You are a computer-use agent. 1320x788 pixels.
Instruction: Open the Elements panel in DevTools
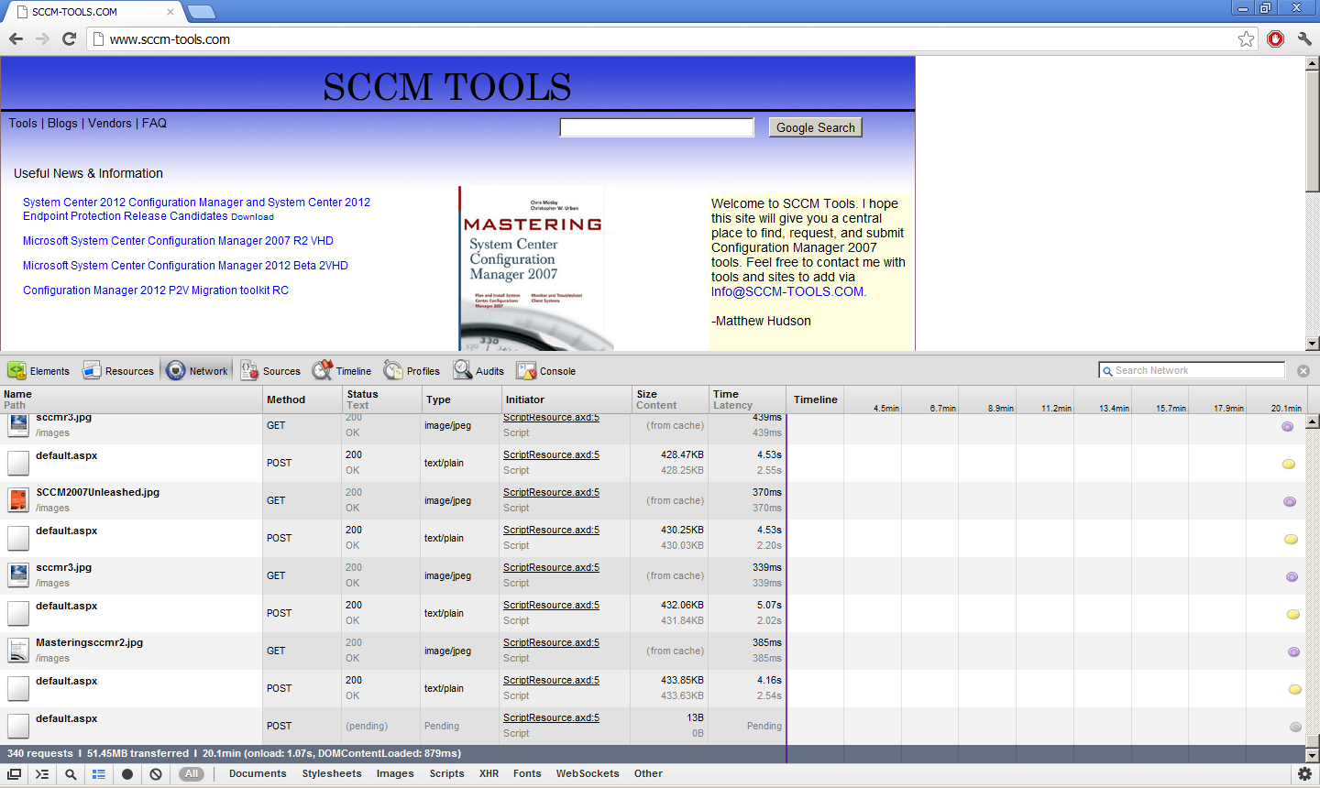point(38,371)
